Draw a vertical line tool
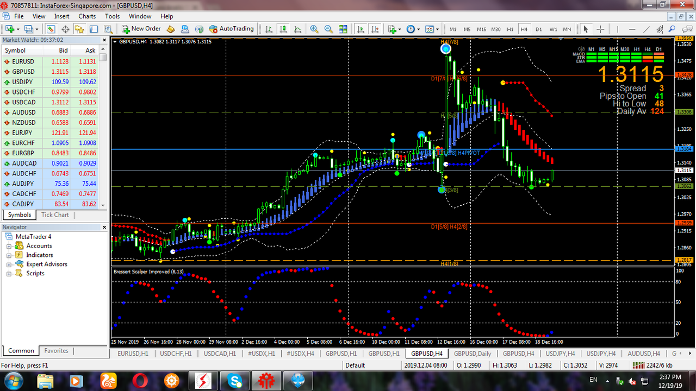 point(617,29)
